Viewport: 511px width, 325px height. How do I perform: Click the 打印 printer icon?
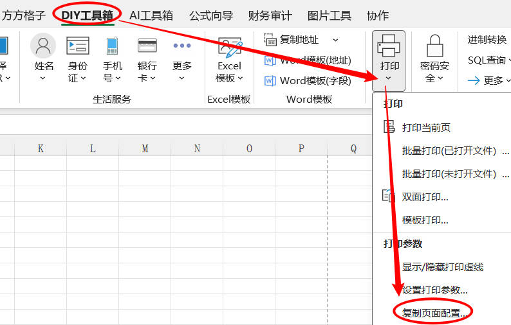[389, 46]
